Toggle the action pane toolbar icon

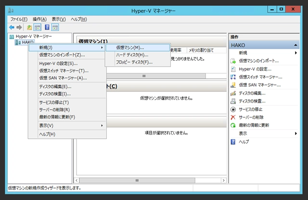(55, 27)
